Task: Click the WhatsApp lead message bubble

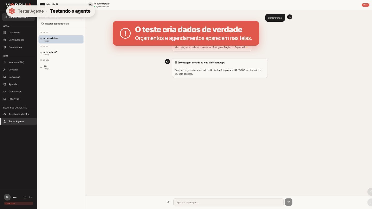Action: (220, 68)
